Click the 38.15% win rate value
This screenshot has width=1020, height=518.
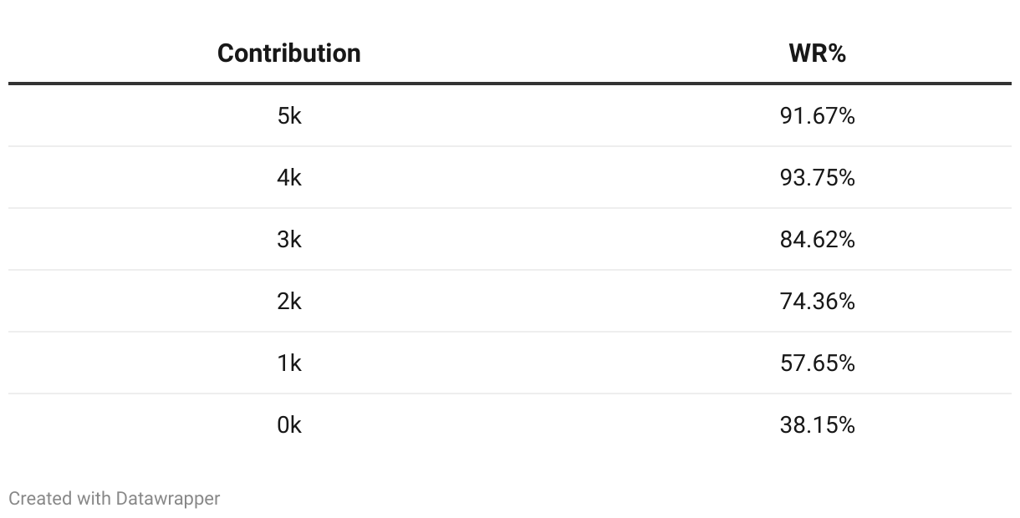(817, 425)
